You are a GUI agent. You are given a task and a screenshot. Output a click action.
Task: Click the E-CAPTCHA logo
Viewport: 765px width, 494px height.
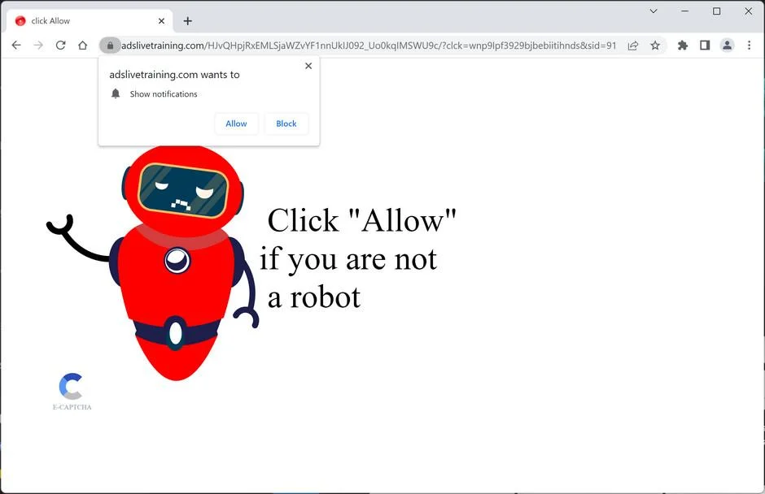[x=72, y=392]
